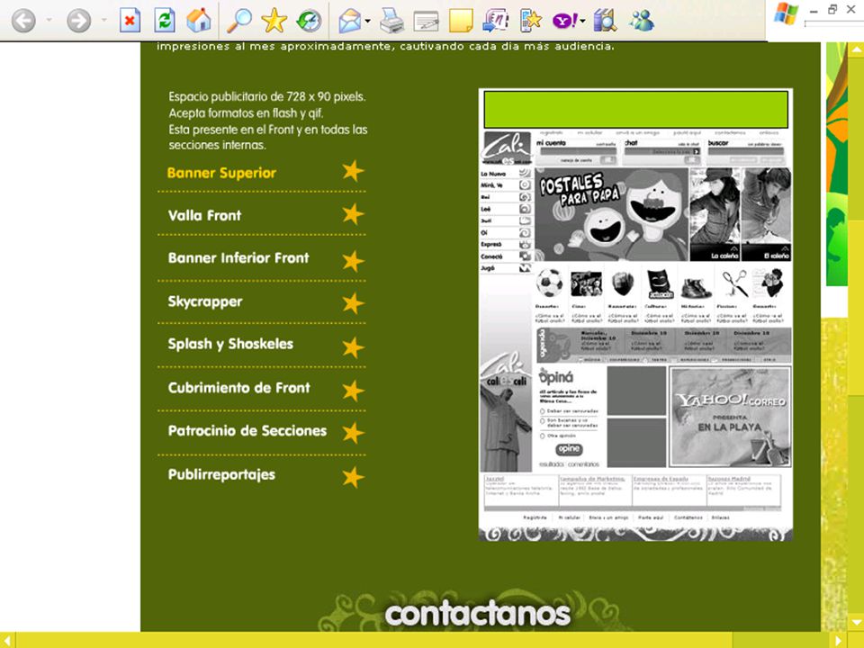Expand the Mail icon dropdown arrow
This screenshot has height=648, width=864.
[367, 22]
